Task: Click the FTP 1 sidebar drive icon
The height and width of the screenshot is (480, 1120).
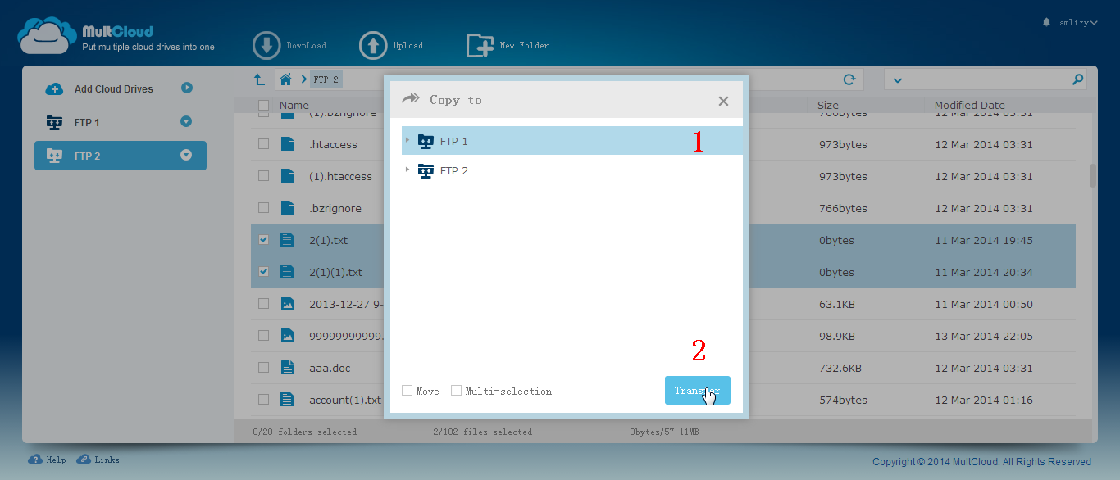Action: coord(54,122)
